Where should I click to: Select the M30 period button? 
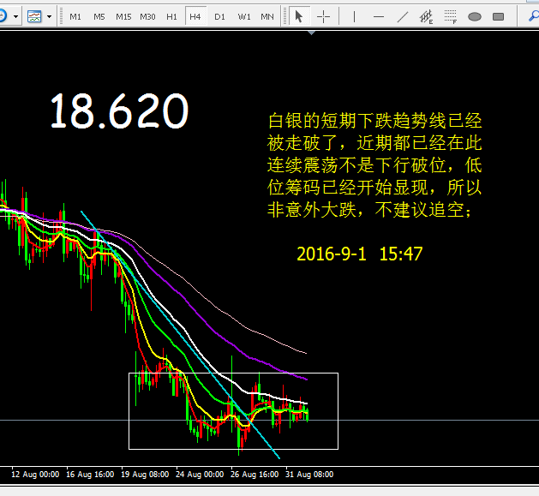147,16
